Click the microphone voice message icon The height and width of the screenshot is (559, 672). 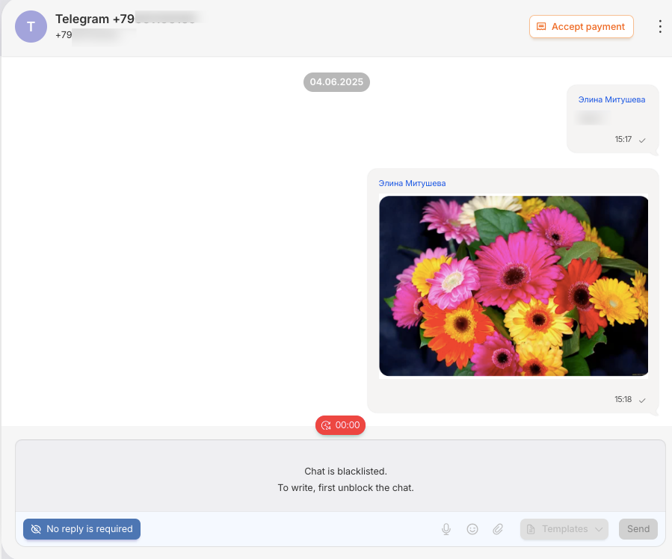point(446,529)
